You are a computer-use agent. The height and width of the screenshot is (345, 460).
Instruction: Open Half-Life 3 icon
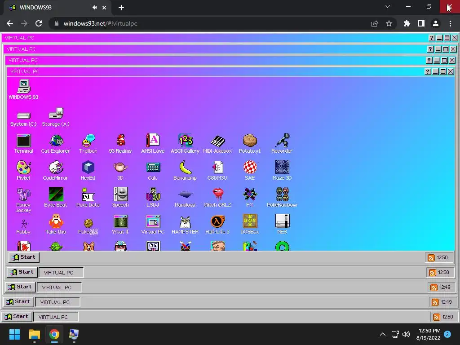pyautogui.click(x=217, y=225)
